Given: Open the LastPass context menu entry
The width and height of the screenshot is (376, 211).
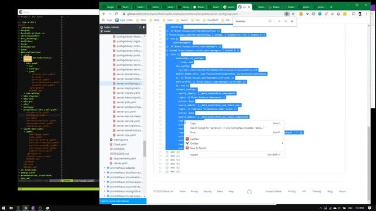Looking at the screenshot, I should point(194,139).
